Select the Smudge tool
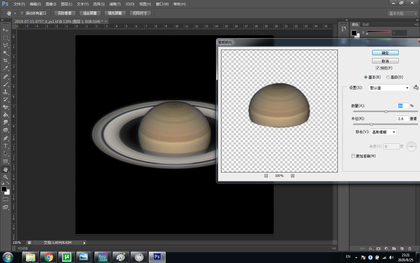Viewport: 420px width, 263px height. (6, 122)
